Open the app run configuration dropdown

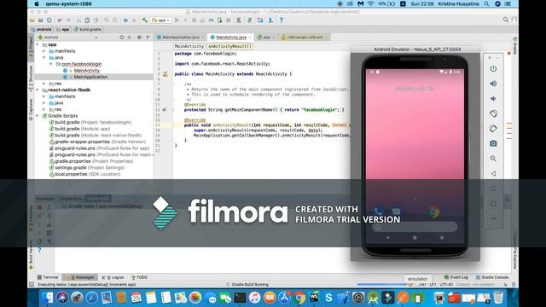(x=160, y=20)
